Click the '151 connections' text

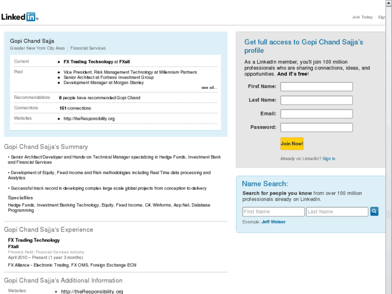(75, 108)
